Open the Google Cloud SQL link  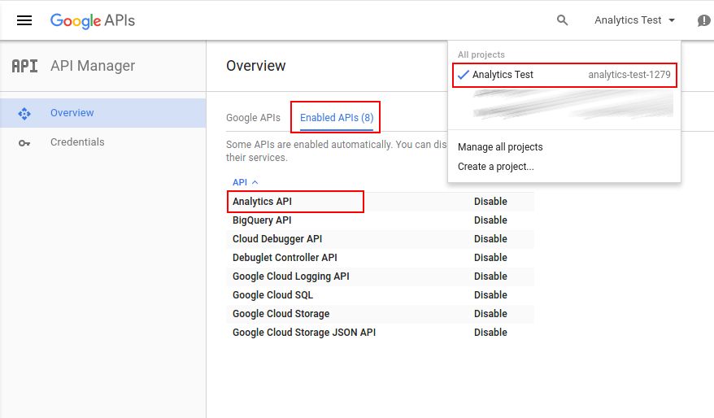pyautogui.click(x=272, y=294)
